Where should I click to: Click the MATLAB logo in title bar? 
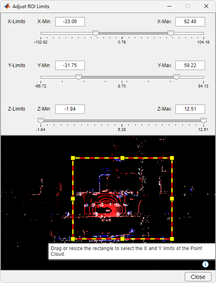pos(7,7)
